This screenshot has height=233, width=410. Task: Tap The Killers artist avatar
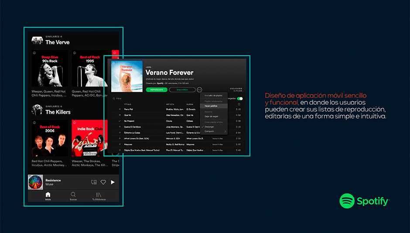click(37, 110)
